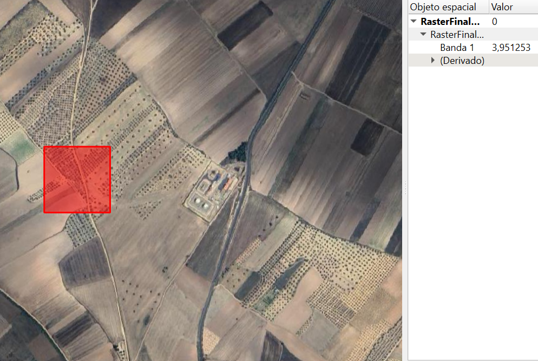Select the bold RasterFinal layer label

click(x=450, y=22)
